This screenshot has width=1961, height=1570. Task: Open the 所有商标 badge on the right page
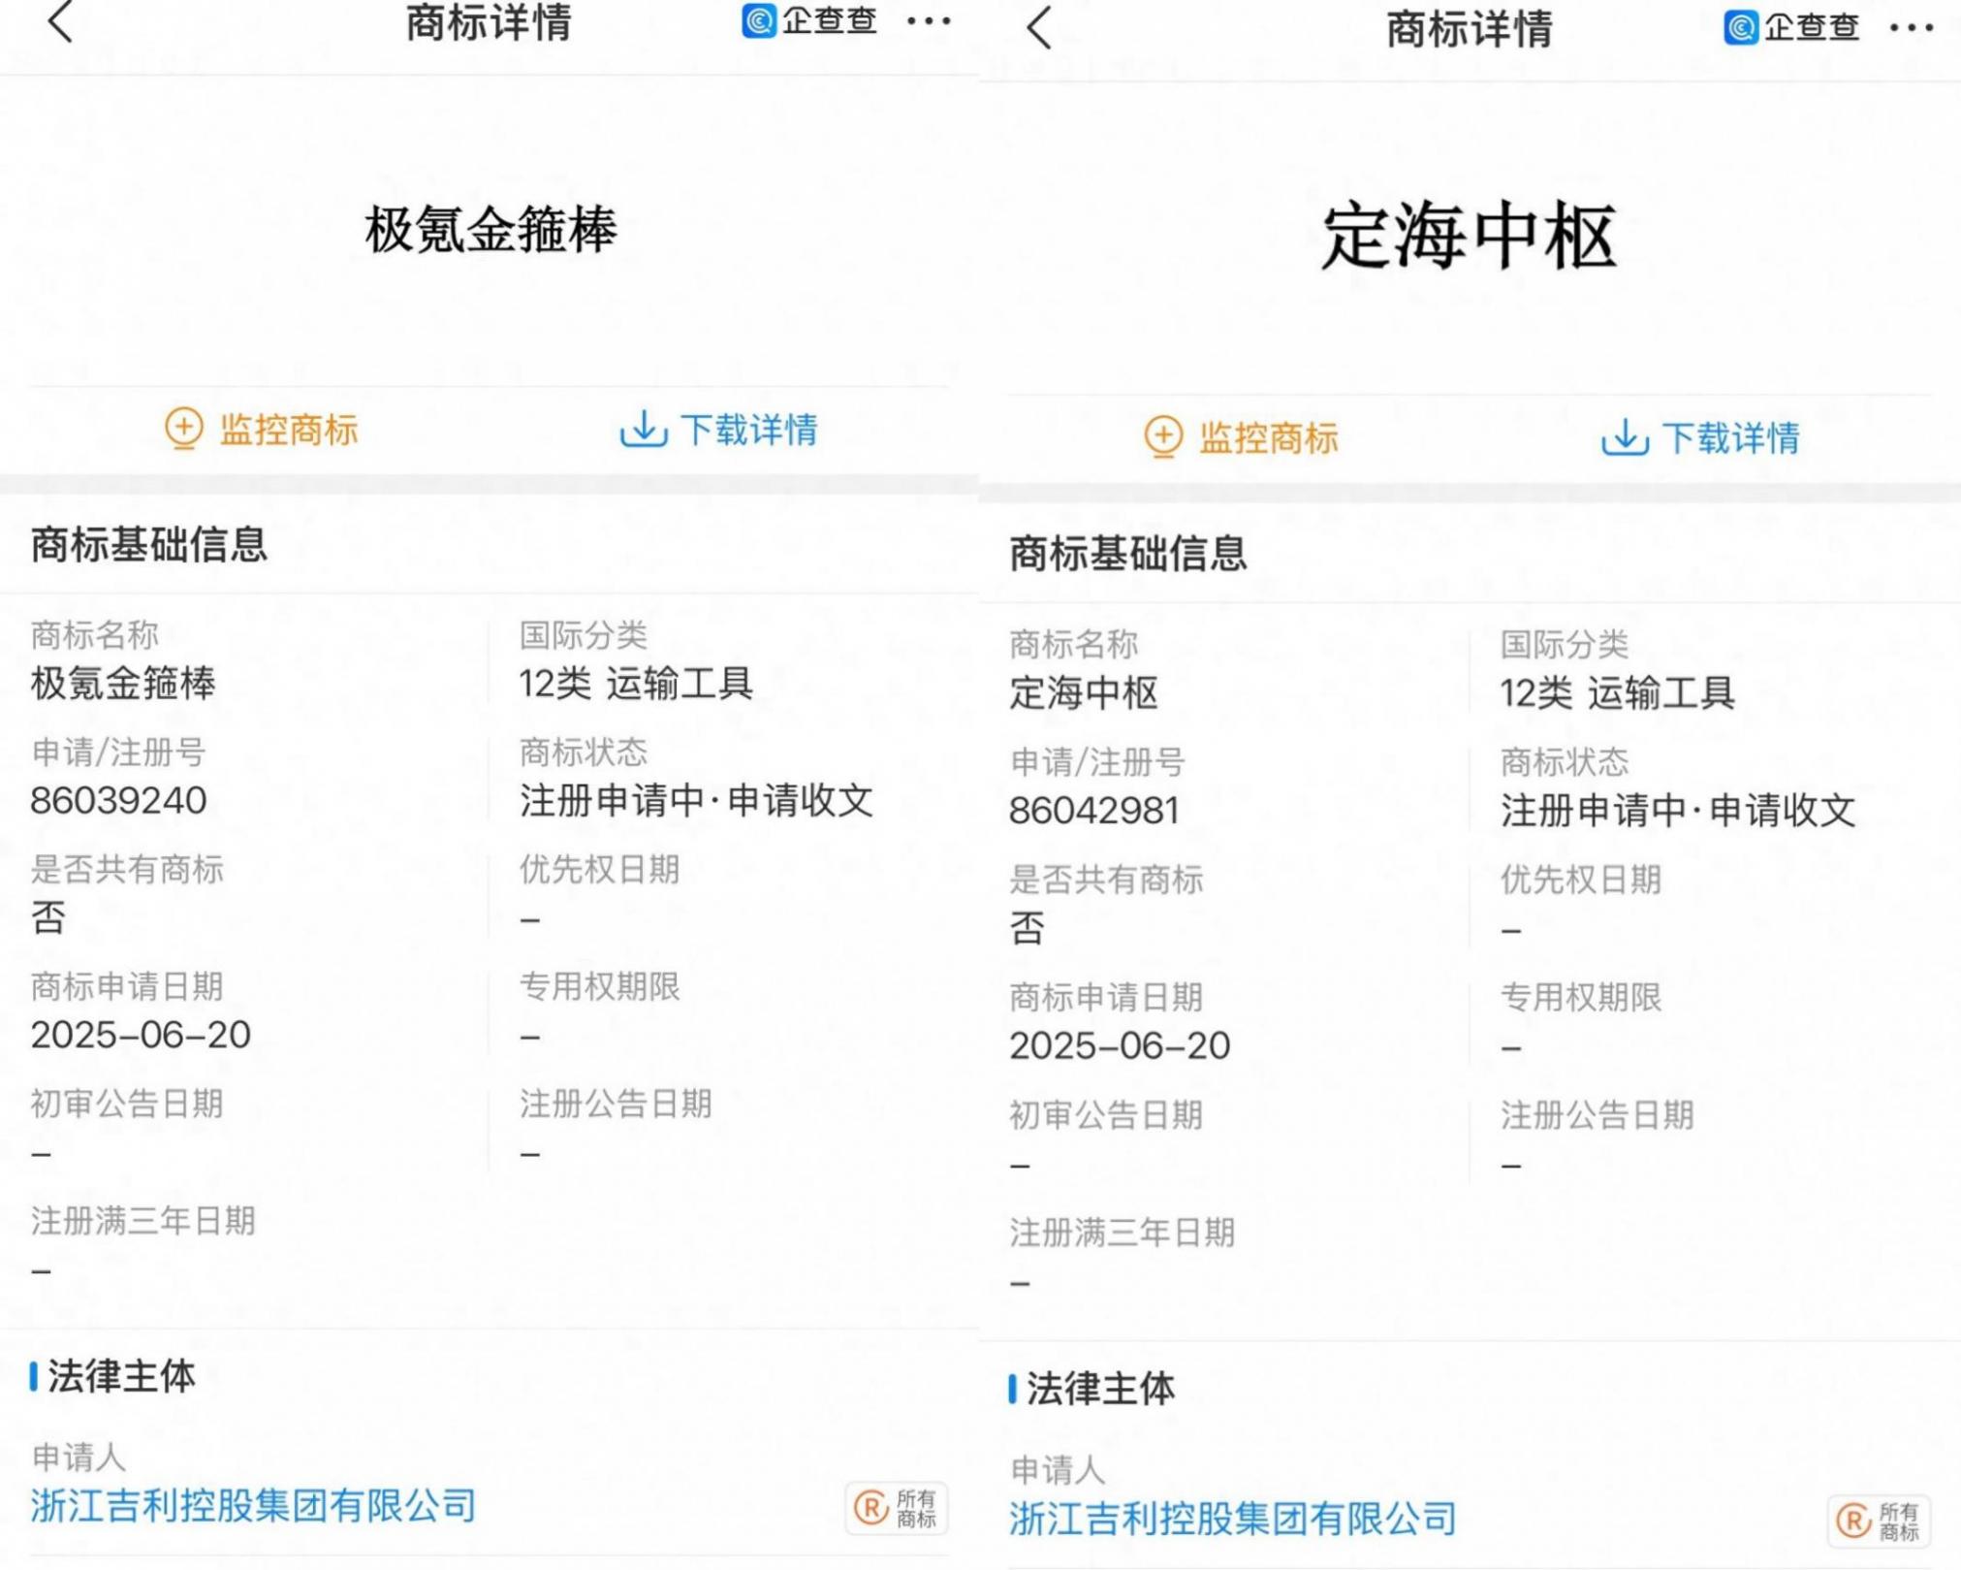point(1878,1521)
